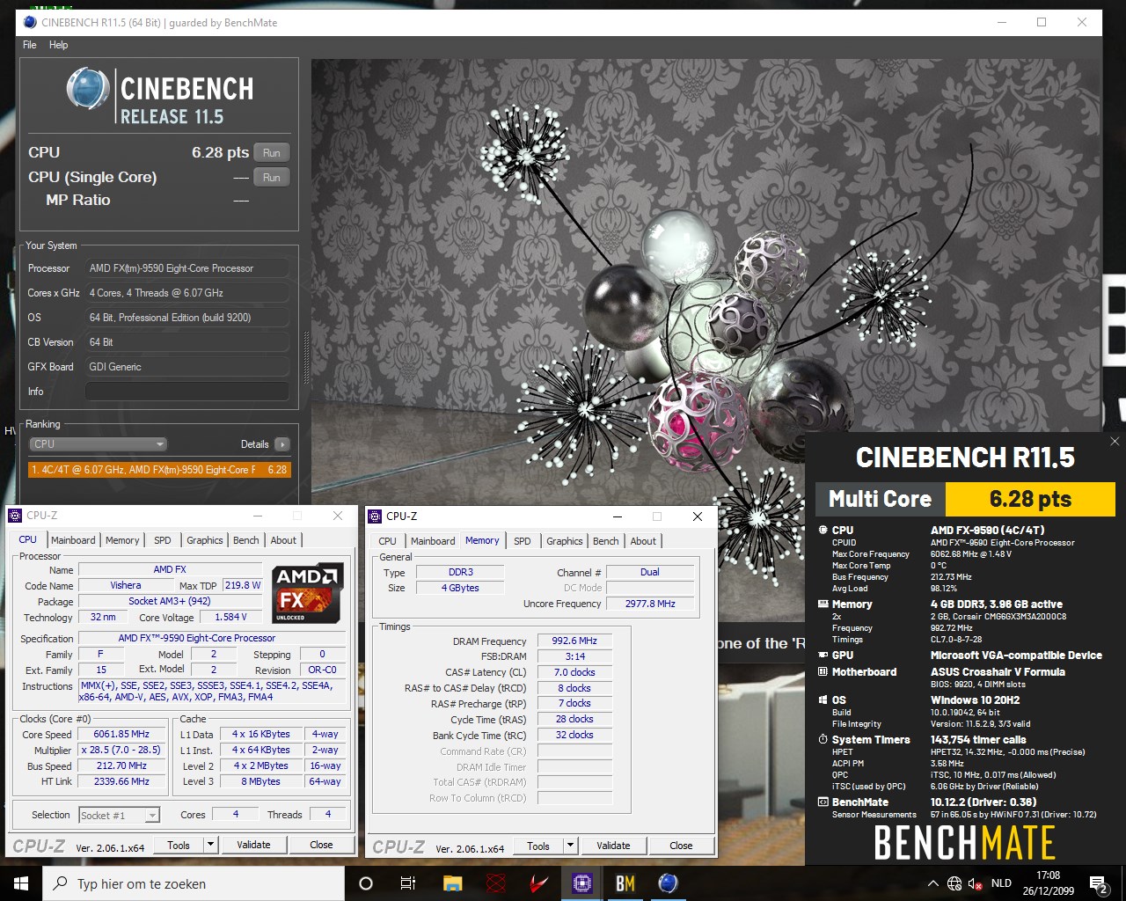Show hidden system tray icons

(932, 883)
